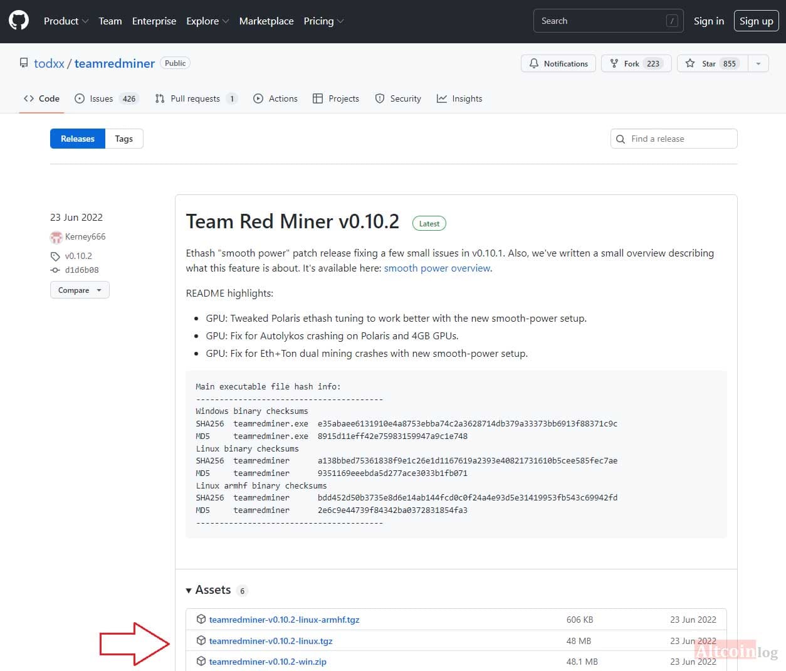Switch to the Code tab
The width and height of the screenshot is (786, 671).
point(41,98)
